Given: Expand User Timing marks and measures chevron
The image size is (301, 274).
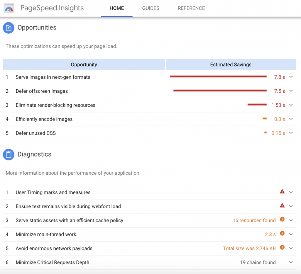Looking at the screenshot, I should click(x=291, y=192).
